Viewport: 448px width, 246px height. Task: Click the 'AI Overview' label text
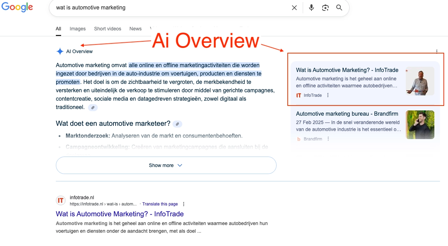coord(80,51)
